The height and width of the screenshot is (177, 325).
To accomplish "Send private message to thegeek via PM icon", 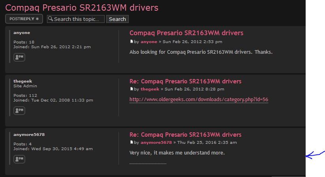I will pos(19,110).
